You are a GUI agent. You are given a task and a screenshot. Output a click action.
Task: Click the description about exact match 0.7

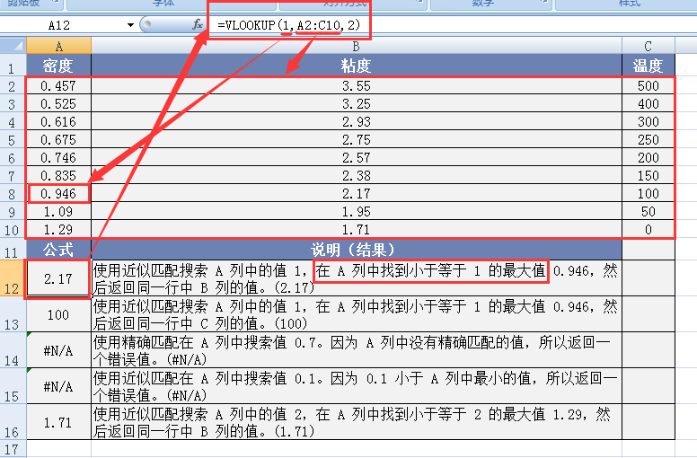356,350
